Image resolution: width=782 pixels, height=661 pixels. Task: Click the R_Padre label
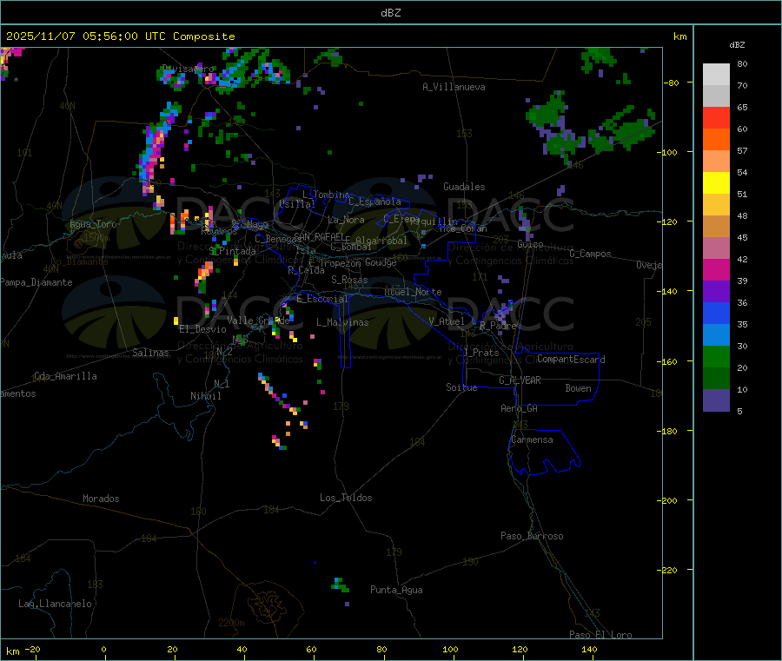pos(498,326)
